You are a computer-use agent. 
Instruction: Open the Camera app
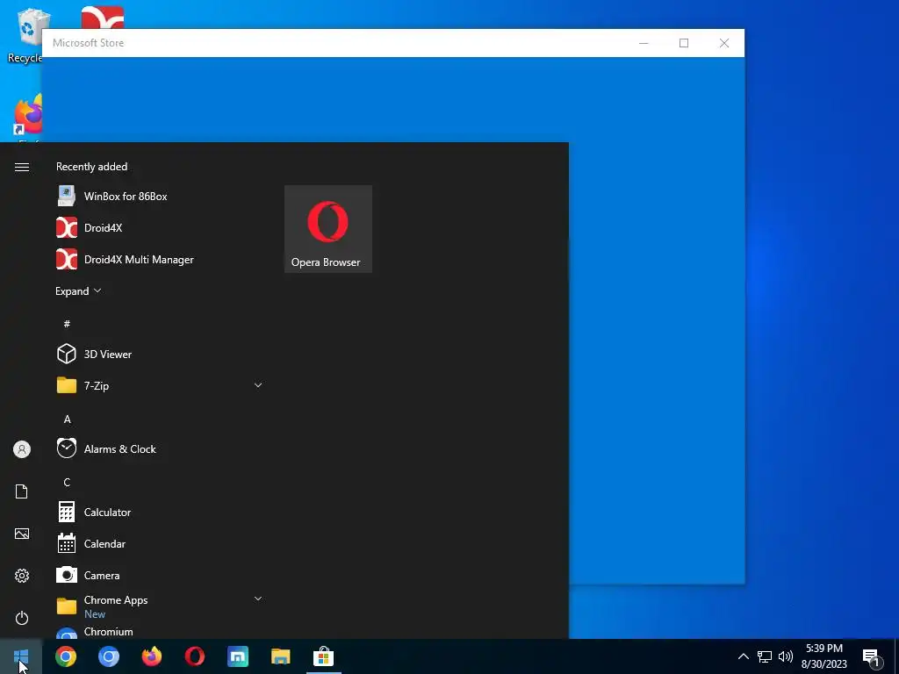click(160, 575)
